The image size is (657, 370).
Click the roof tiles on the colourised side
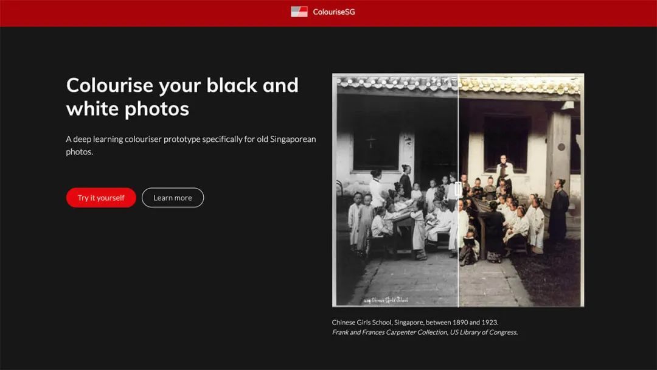click(520, 85)
